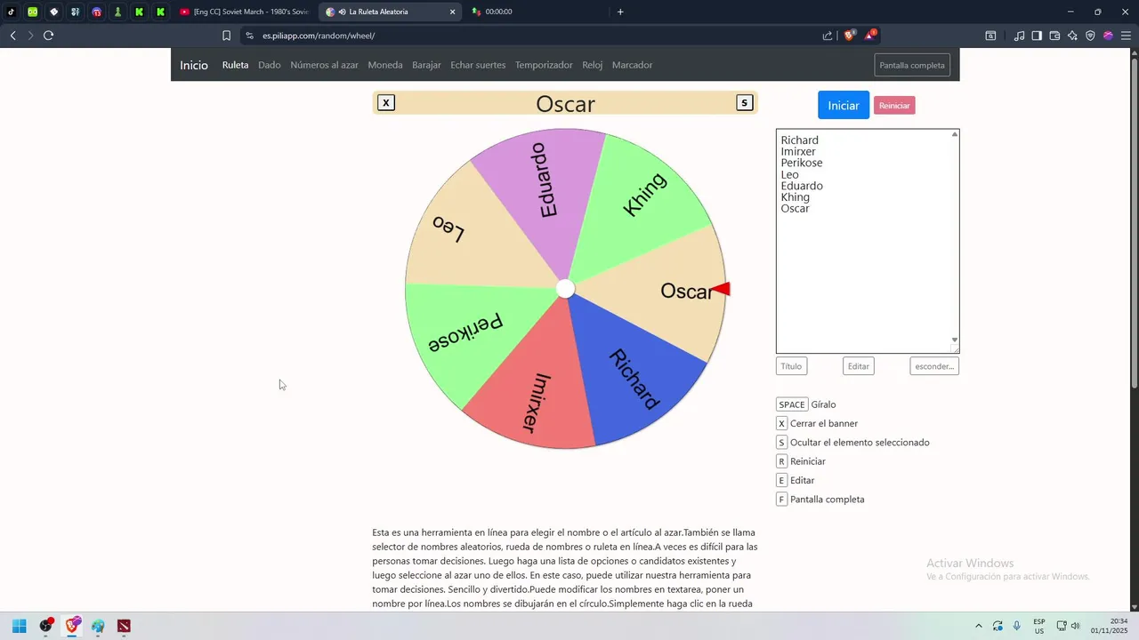Open the Duolingo pinned tab

click(33, 12)
